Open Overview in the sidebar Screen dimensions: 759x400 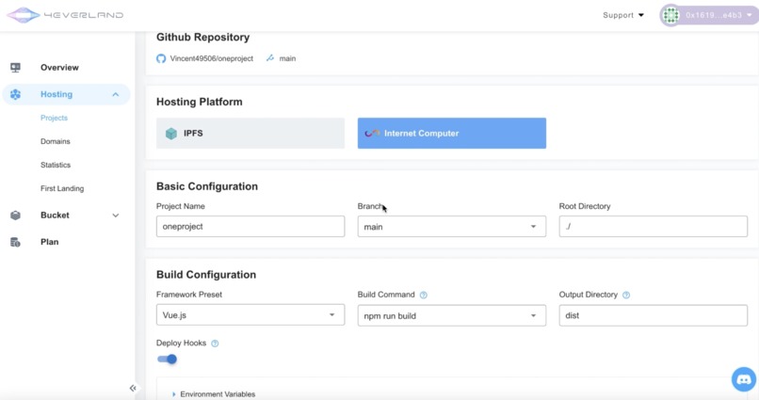click(59, 68)
